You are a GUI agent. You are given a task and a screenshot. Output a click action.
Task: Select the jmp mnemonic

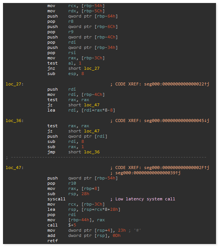click(51, 152)
